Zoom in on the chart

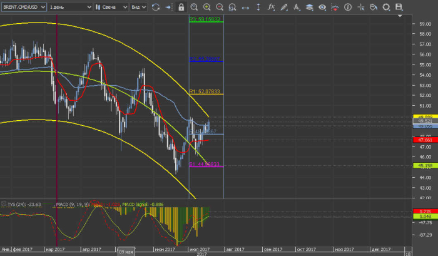(x=206, y=8)
